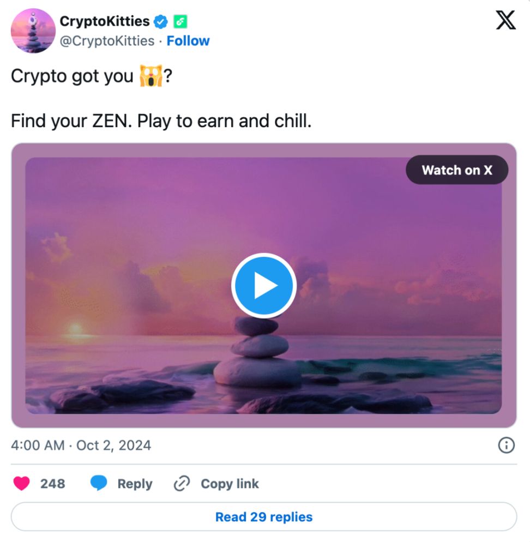This screenshot has height=542, width=530.
Task: Open Read 29 replies
Action: point(264,517)
